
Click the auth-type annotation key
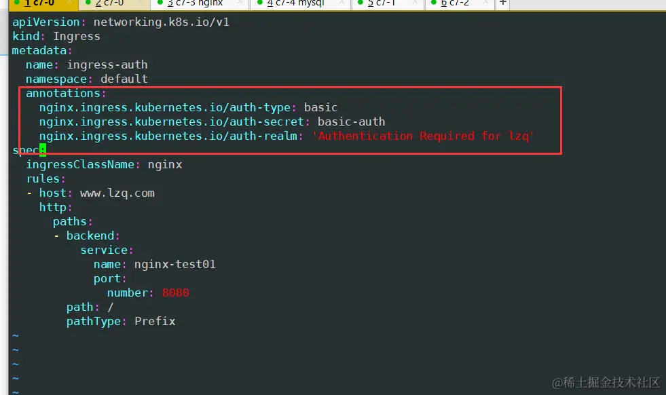(165, 107)
